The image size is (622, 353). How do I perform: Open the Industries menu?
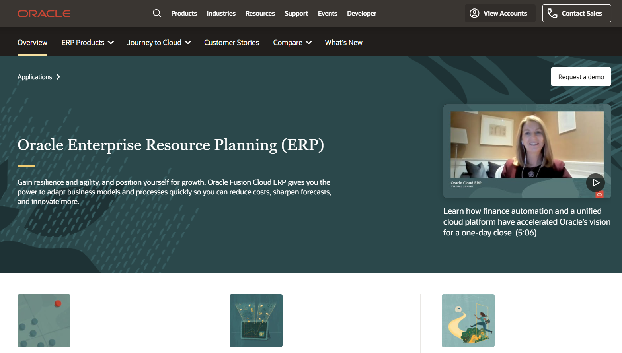pyautogui.click(x=221, y=13)
